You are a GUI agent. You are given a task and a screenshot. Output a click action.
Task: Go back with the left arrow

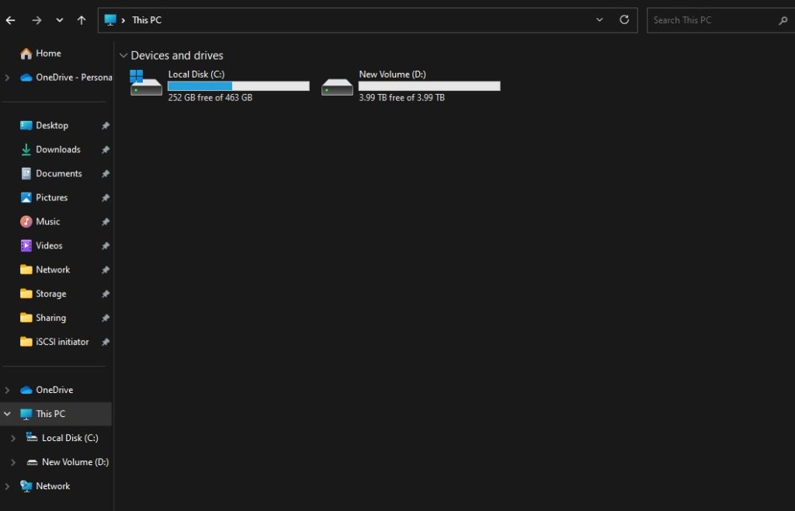point(10,20)
